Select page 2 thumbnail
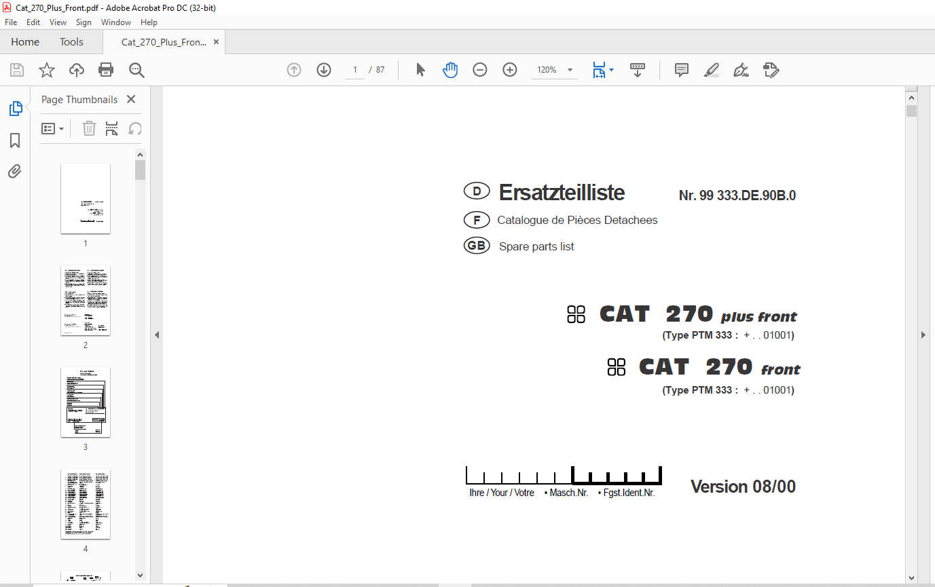The height and width of the screenshot is (587, 935). pyautogui.click(x=86, y=300)
